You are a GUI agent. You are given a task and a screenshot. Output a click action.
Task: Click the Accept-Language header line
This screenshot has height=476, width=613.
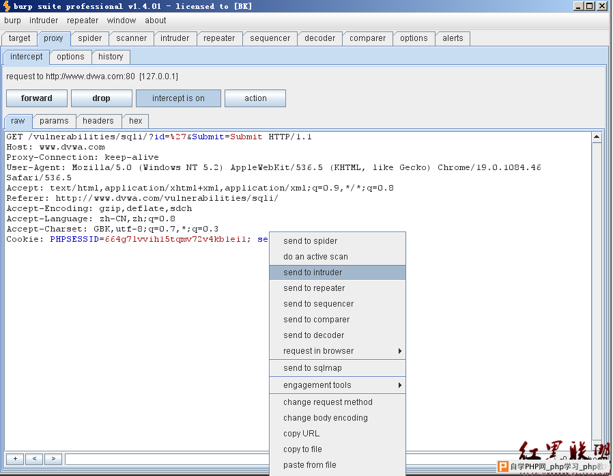[91, 219]
